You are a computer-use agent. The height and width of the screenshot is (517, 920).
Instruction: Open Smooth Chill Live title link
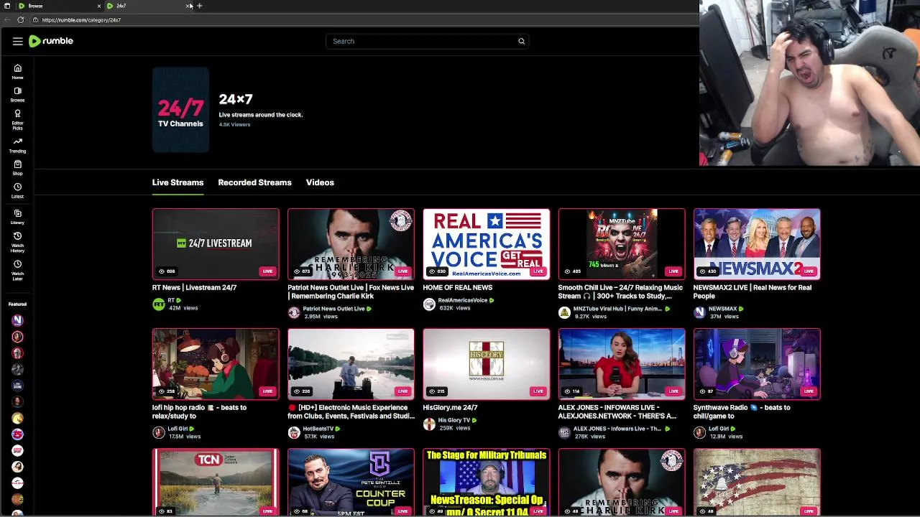pyautogui.click(x=620, y=292)
